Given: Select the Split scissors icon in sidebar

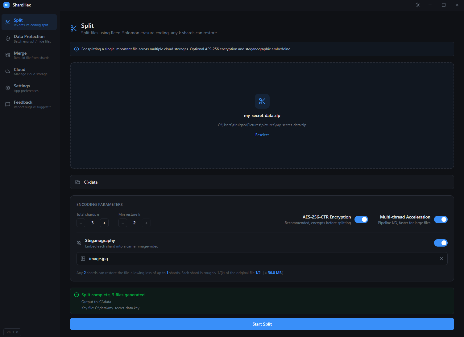Looking at the screenshot, I should coord(8,22).
